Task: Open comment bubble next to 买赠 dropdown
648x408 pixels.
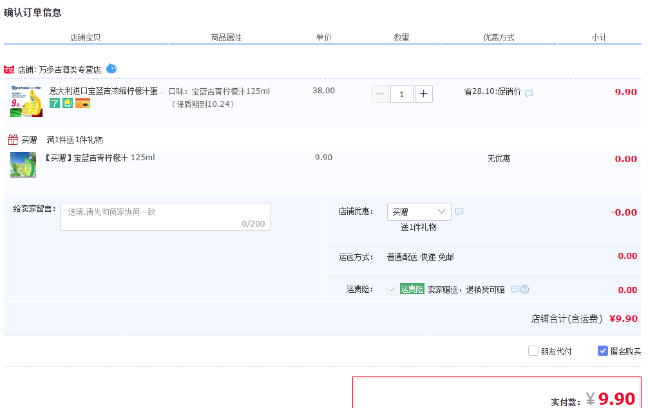Action: tap(459, 212)
